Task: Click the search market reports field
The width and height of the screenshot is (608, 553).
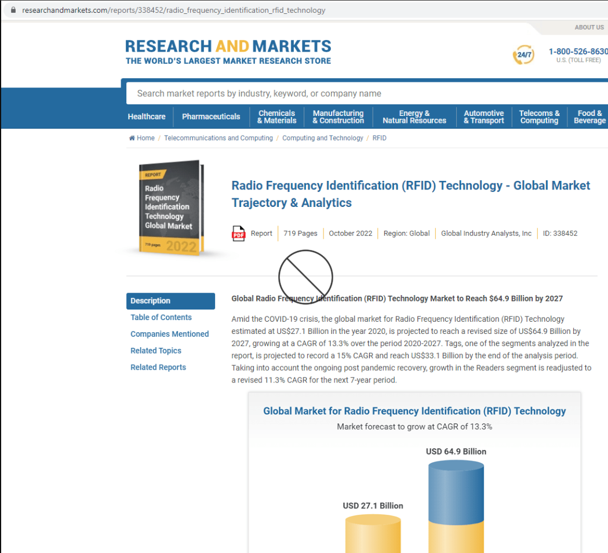Action: (x=365, y=93)
